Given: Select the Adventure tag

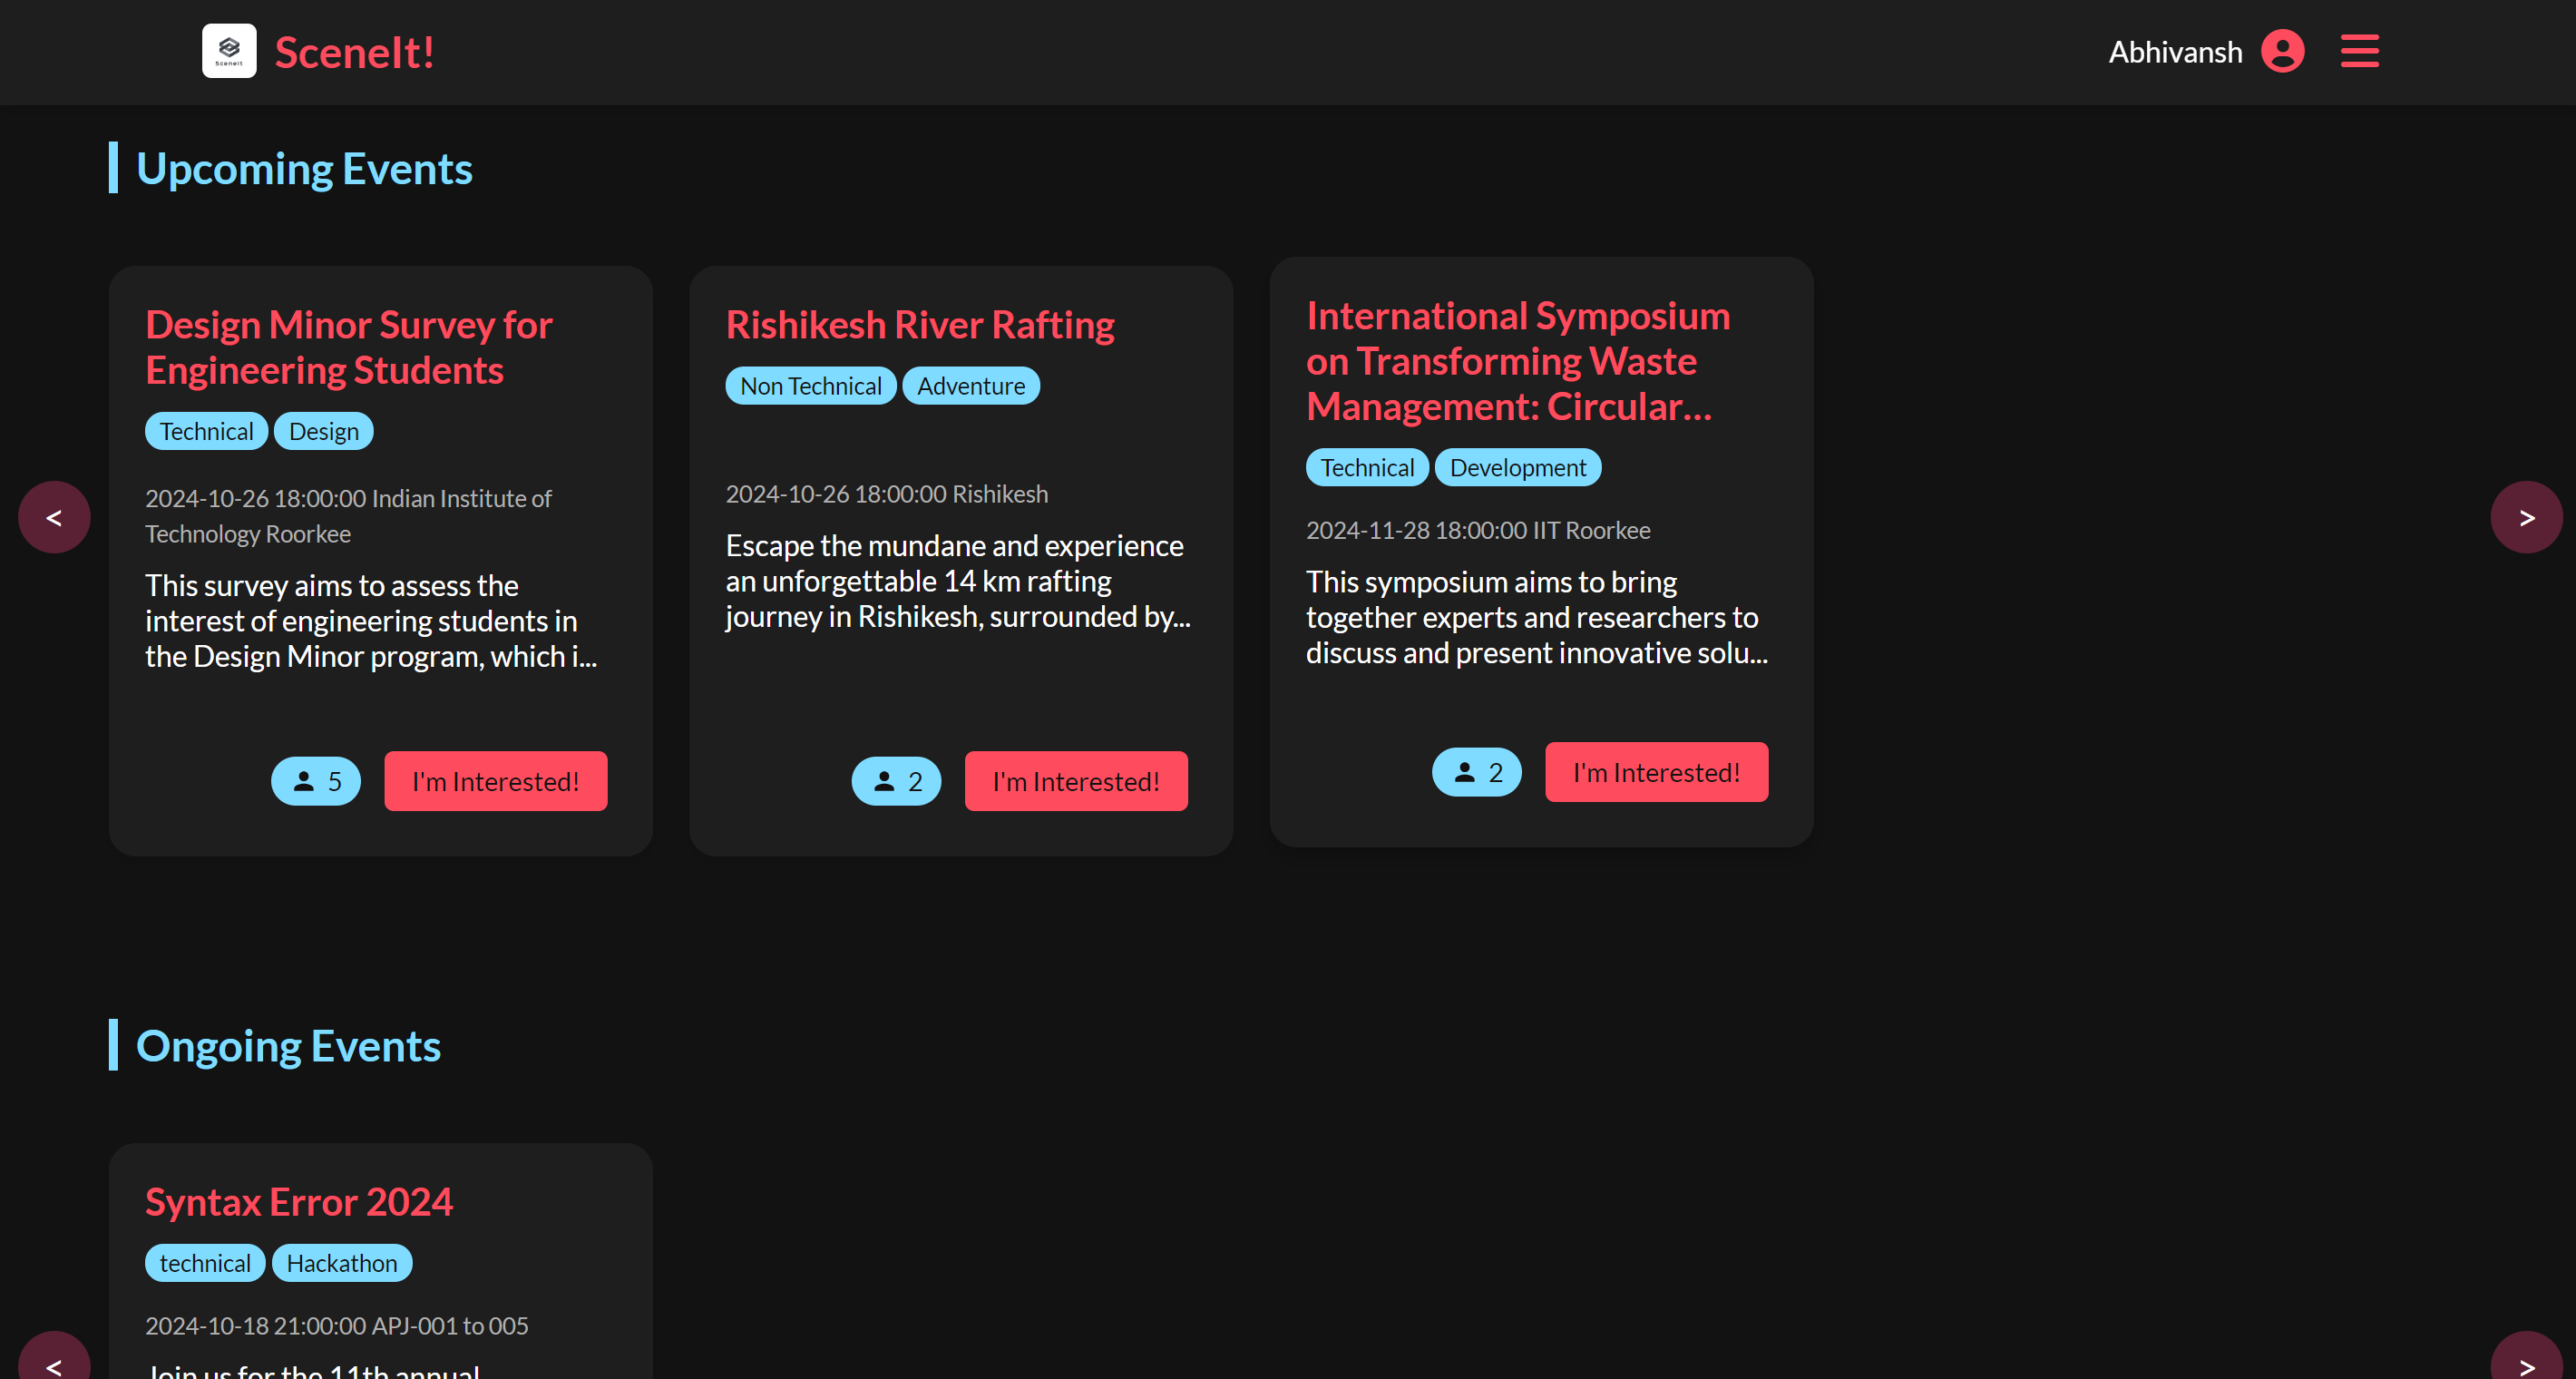Looking at the screenshot, I should (x=970, y=386).
